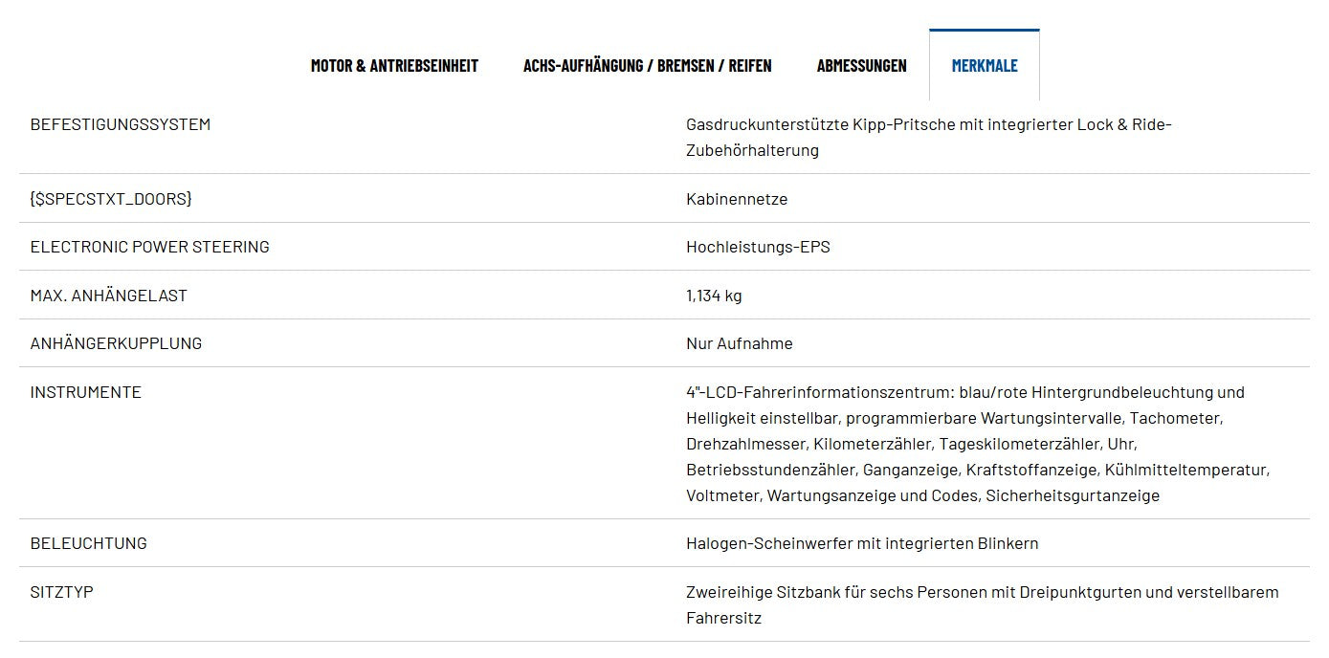Open the Motor & Antriebseinheit tab

coord(394,66)
